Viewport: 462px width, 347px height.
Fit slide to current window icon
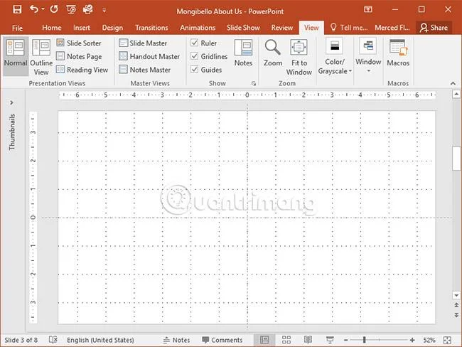447,340
